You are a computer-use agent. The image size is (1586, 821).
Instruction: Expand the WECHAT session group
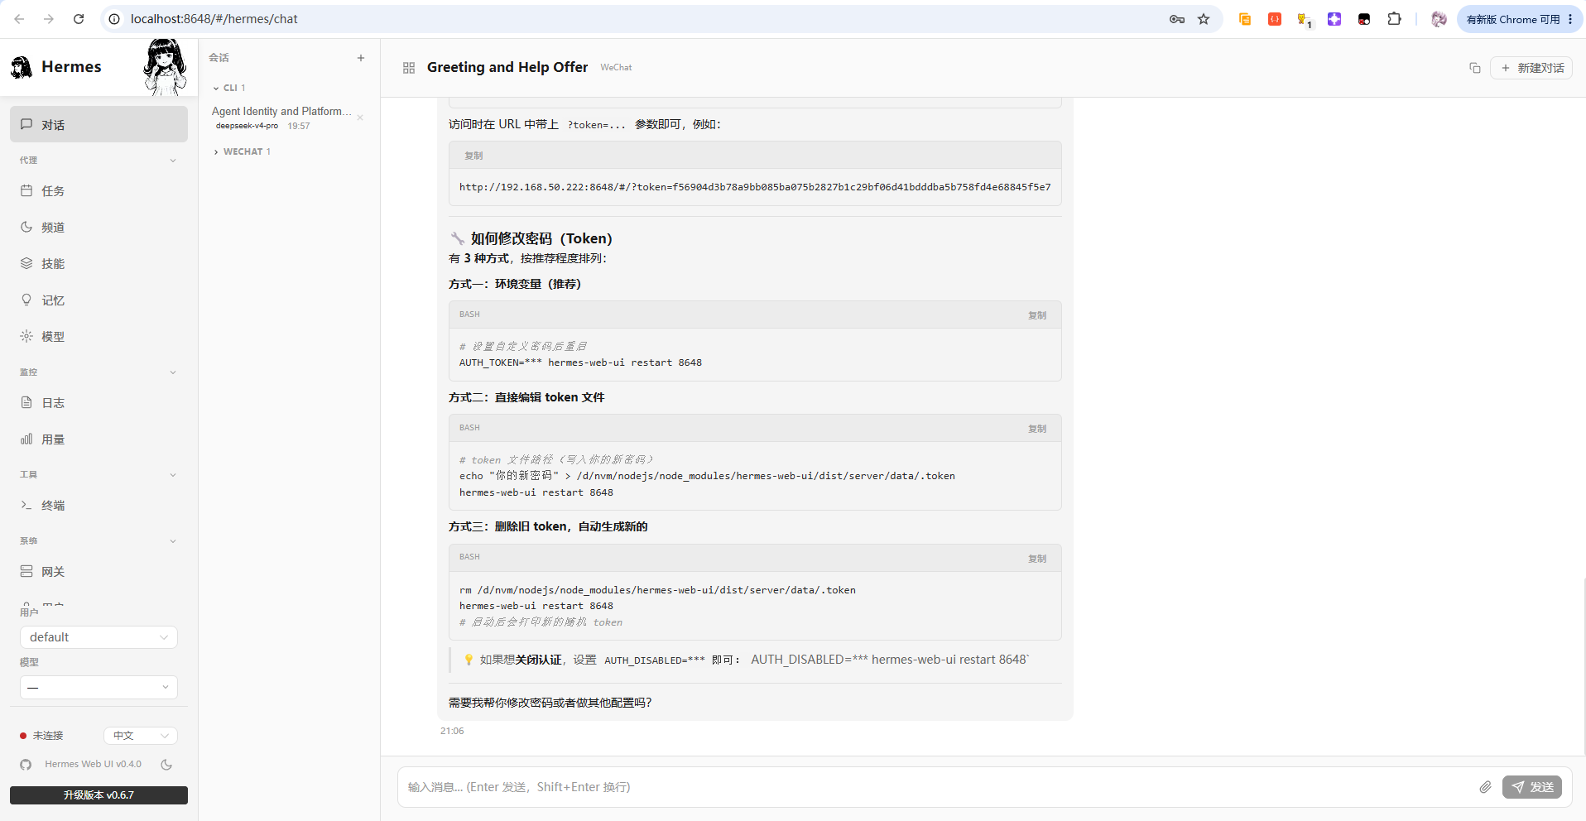click(x=243, y=151)
